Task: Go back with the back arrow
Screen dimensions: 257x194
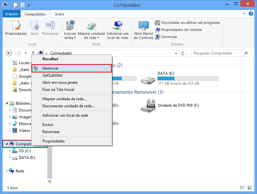Action: coord(9,53)
